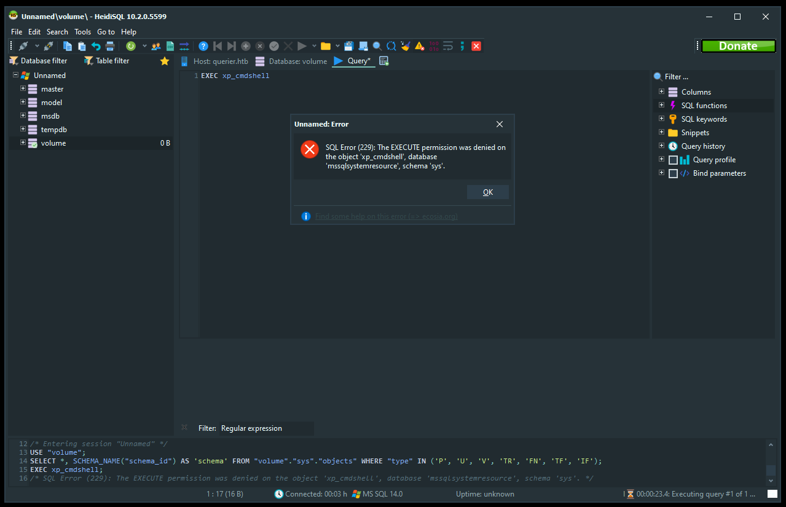Tick the Bind parameters checkbox
The height and width of the screenshot is (507, 786).
click(673, 173)
